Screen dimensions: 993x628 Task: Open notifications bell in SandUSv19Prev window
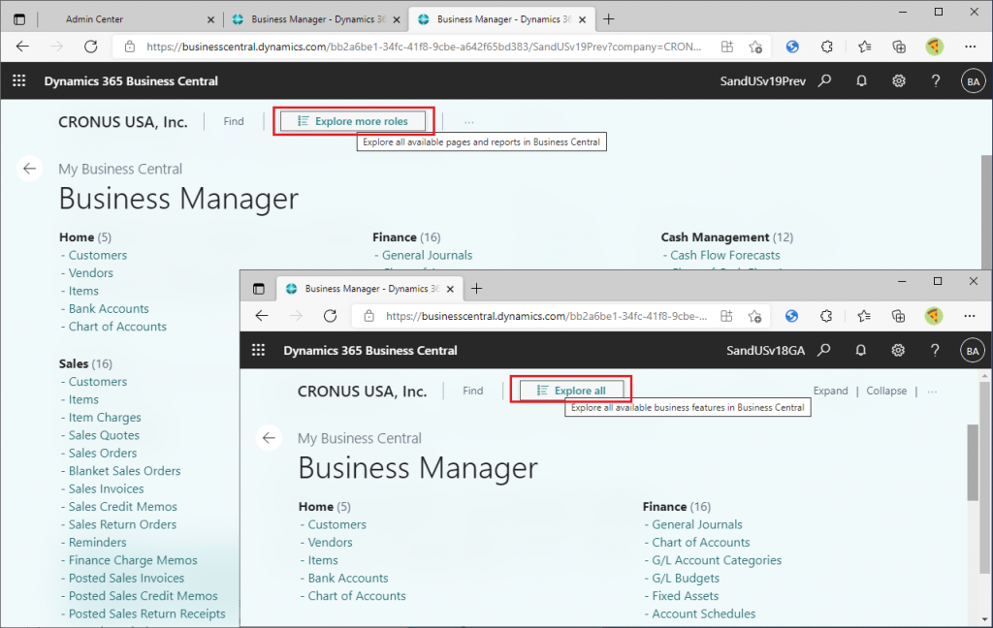click(x=861, y=81)
